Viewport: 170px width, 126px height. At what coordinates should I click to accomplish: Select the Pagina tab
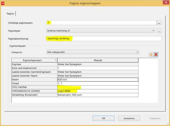[x=10, y=14]
